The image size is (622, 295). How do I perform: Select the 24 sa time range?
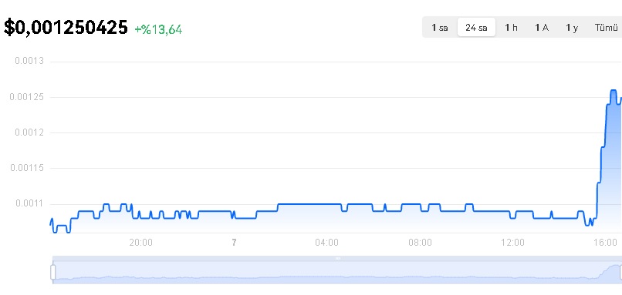click(x=476, y=27)
